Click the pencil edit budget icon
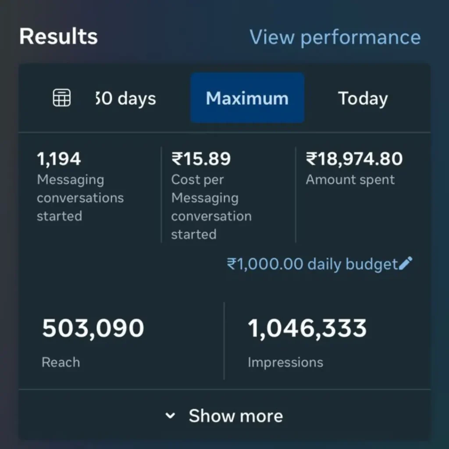Image resolution: width=449 pixels, height=449 pixels. click(x=406, y=264)
